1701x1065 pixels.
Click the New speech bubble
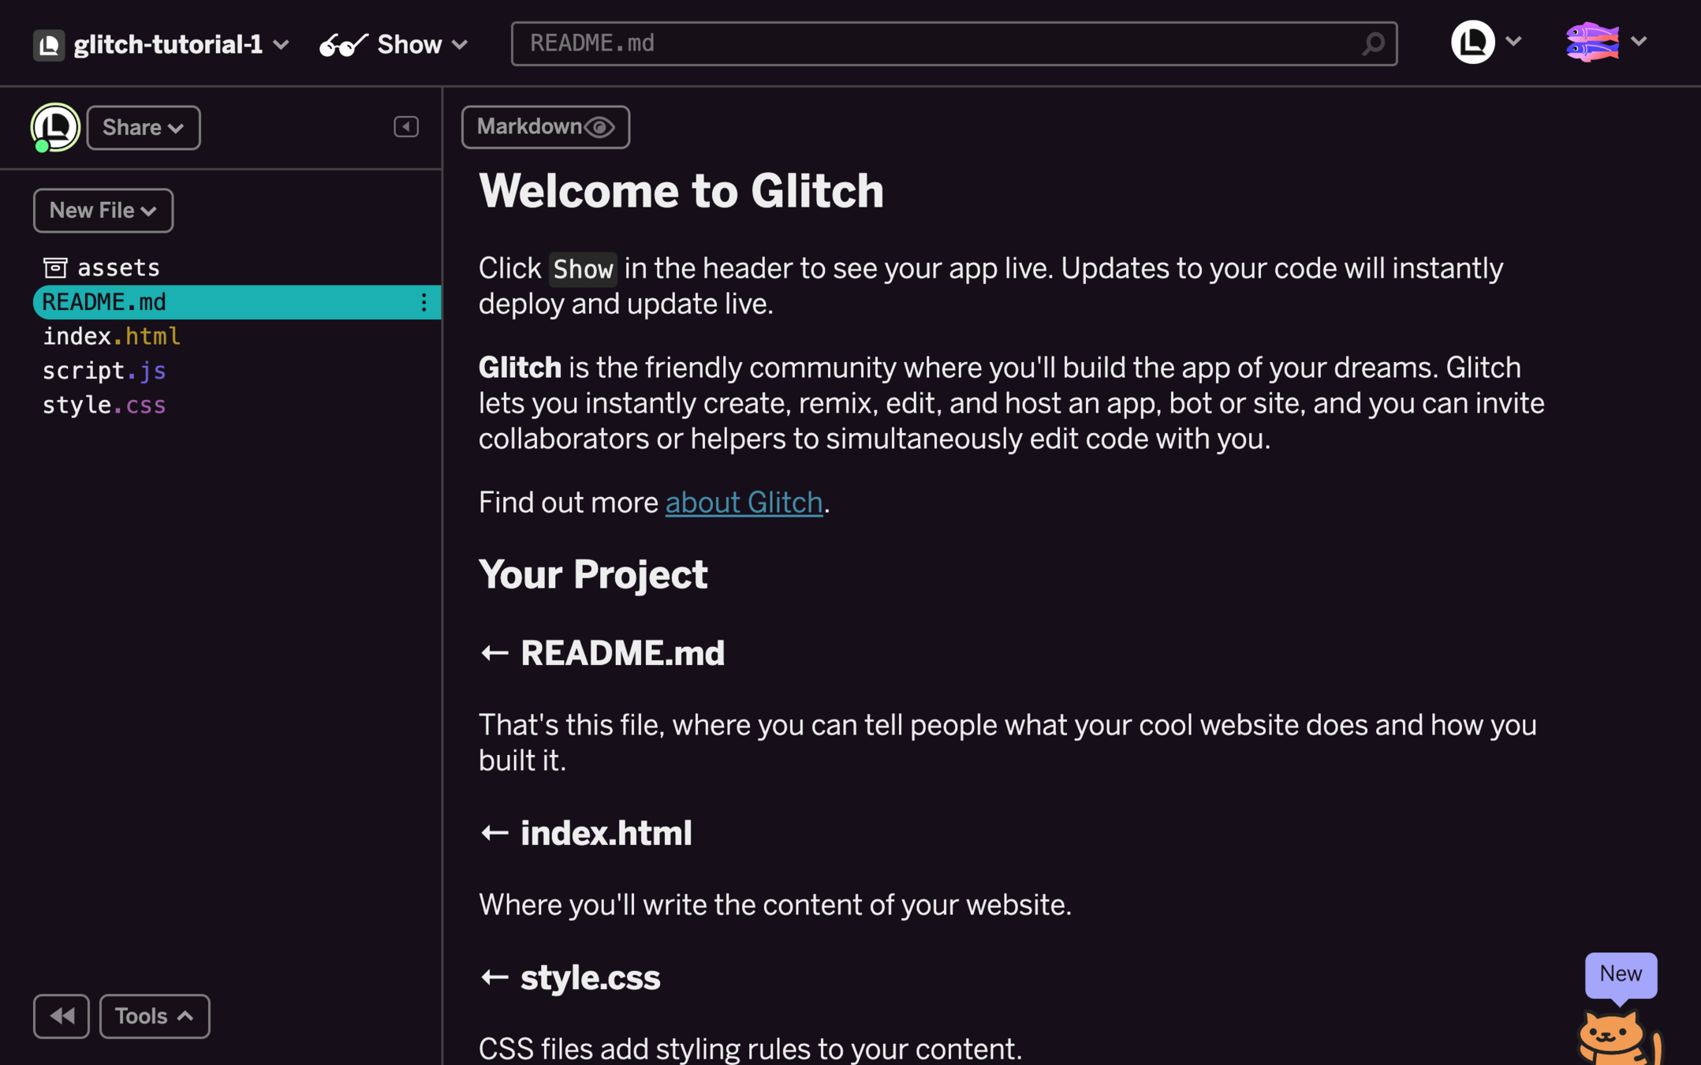[x=1620, y=973]
